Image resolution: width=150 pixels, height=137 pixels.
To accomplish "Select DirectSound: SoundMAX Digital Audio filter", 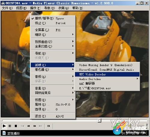I will point(107,70).
